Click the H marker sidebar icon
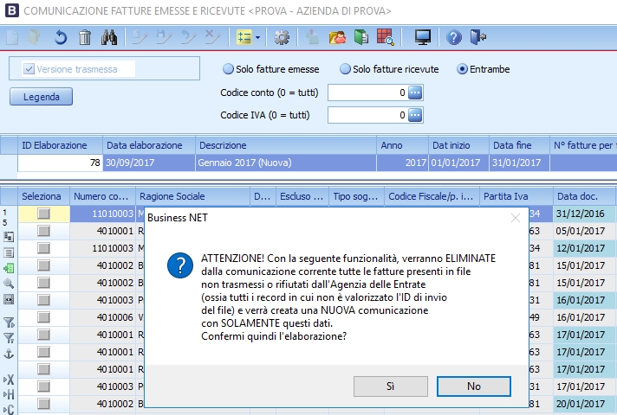 pos(9,394)
